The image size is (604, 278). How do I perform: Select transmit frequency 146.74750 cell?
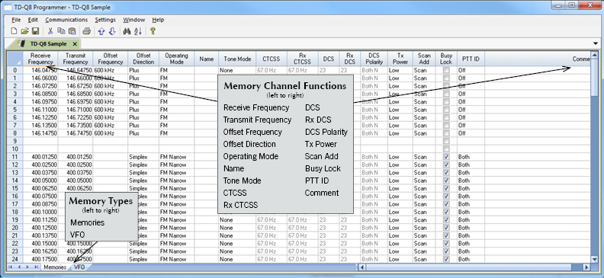coord(75,133)
